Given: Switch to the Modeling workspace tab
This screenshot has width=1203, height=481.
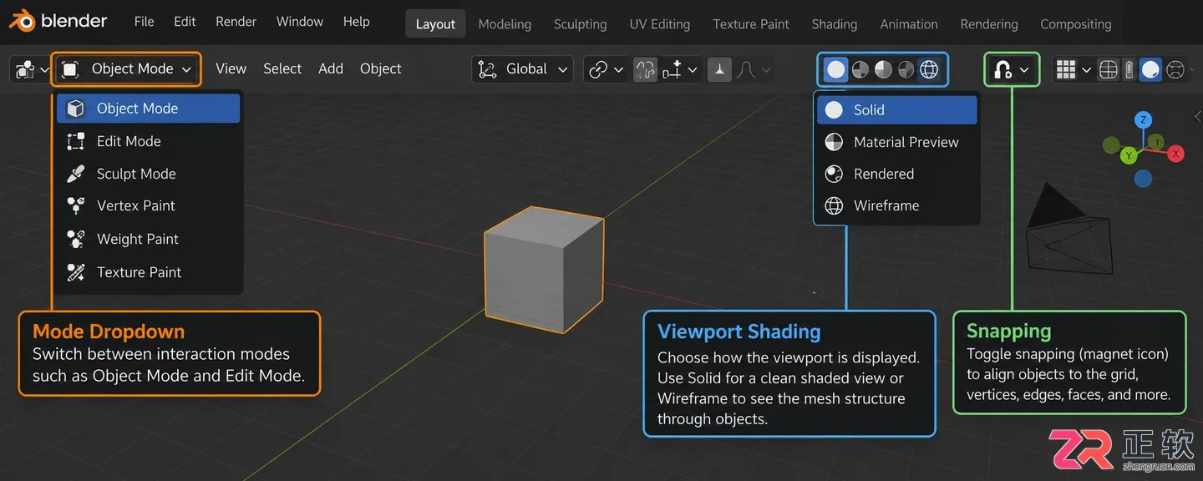Looking at the screenshot, I should pyautogui.click(x=505, y=24).
